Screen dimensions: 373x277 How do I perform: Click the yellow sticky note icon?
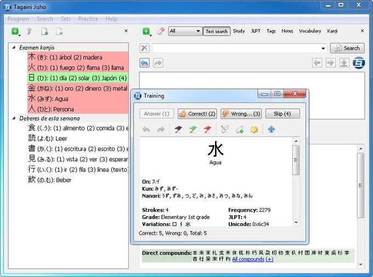[x=255, y=129]
